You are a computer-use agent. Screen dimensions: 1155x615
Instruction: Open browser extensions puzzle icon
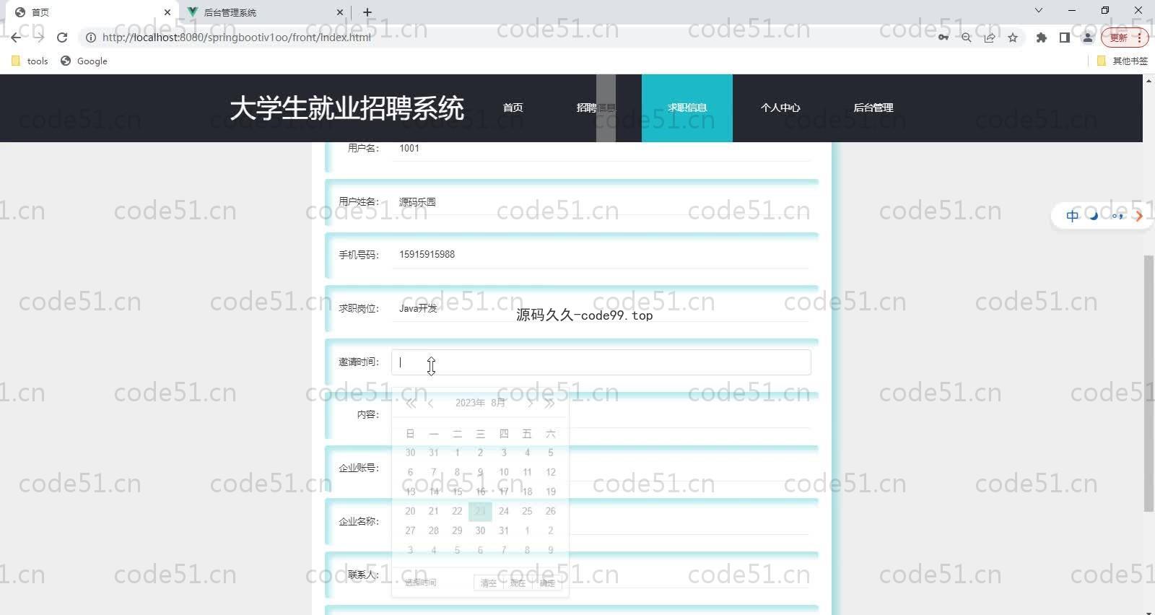click(1041, 38)
